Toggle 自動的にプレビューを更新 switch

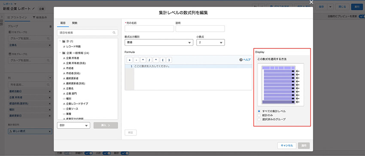tap(362, 17)
